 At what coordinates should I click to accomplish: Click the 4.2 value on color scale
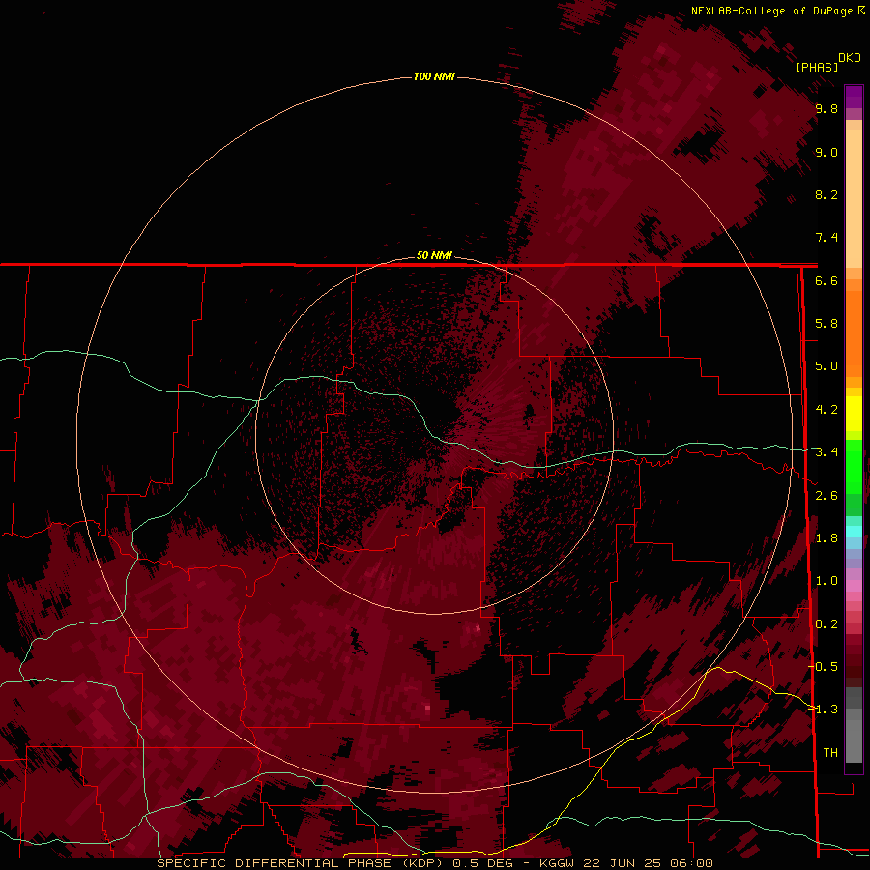[x=826, y=410]
